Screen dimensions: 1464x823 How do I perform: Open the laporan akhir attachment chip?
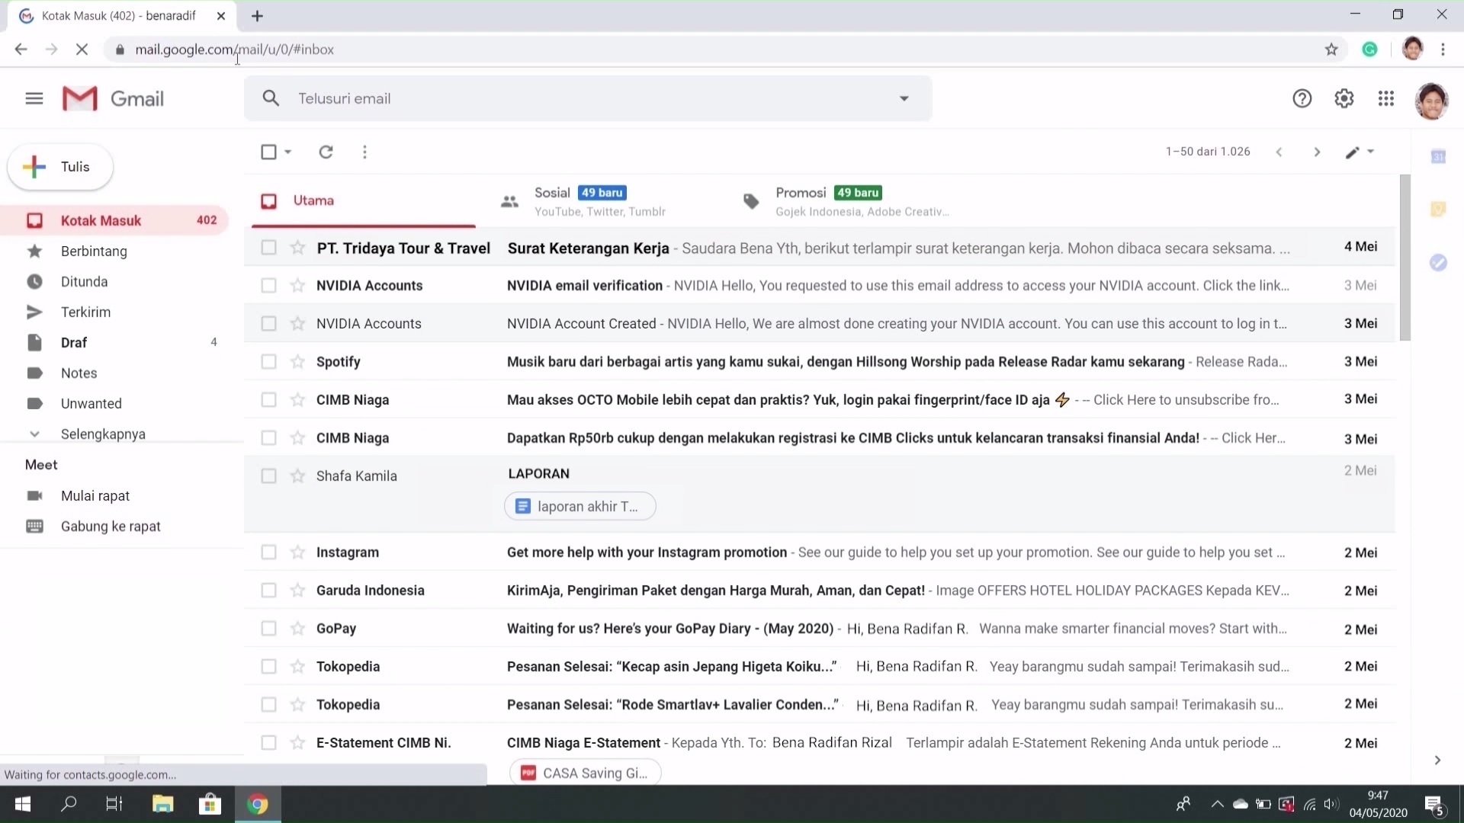[x=580, y=507]
